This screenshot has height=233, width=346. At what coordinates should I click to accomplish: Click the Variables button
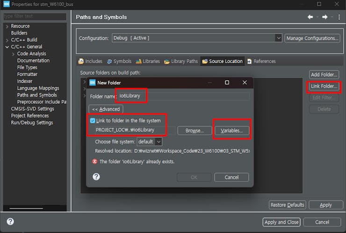click(232, 130)
